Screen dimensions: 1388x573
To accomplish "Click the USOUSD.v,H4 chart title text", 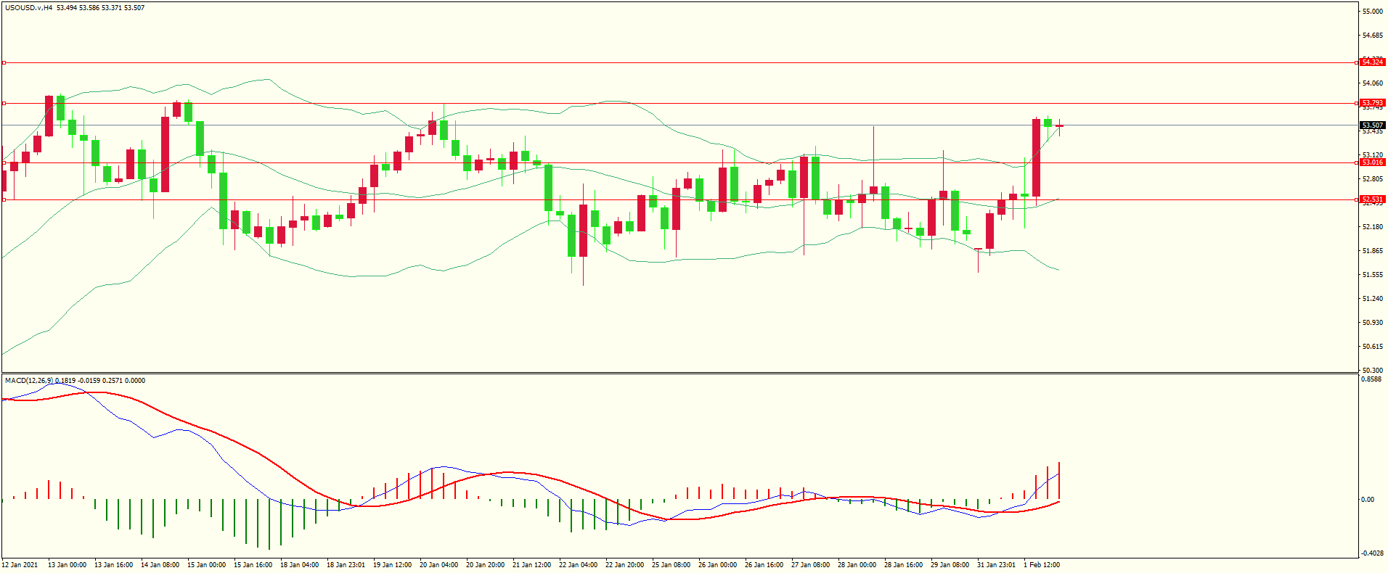I will (x=28, y=7).
